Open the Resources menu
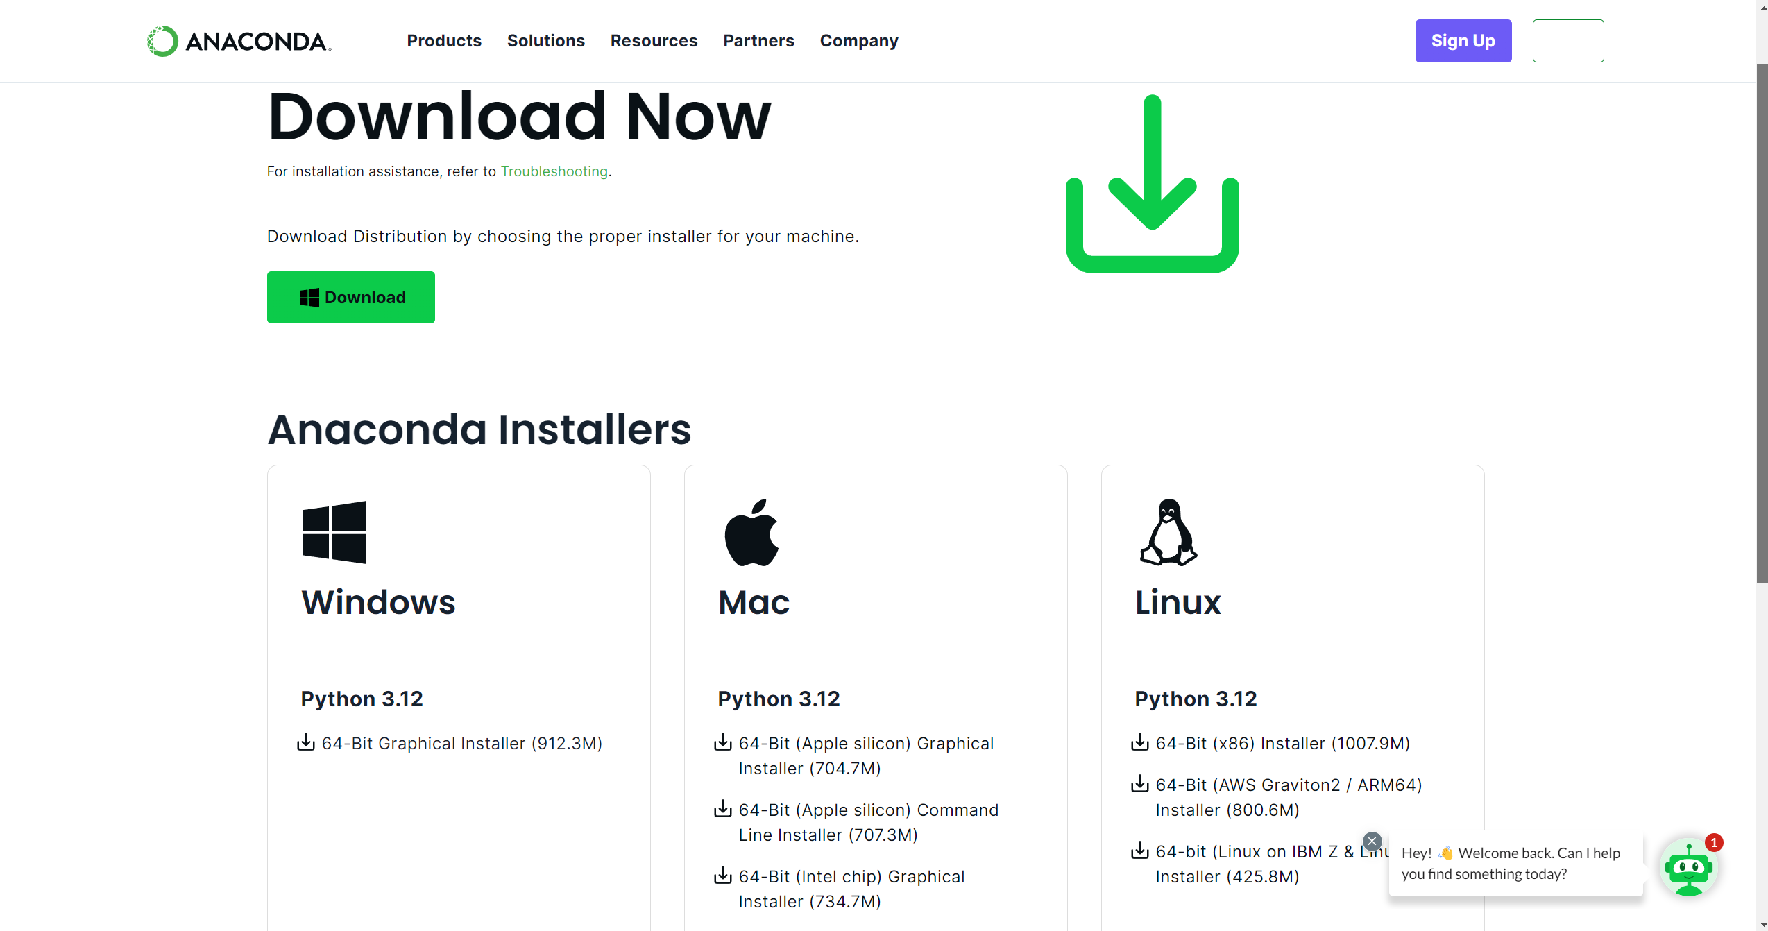Viewport: 1768px width, 931px height. click(654, 41)
